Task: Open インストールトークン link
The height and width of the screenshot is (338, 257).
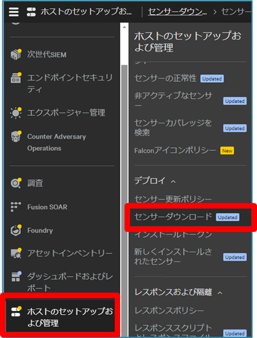Action: point(174,234)
